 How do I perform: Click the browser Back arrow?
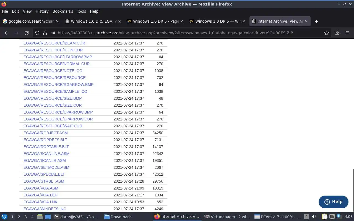7,33
